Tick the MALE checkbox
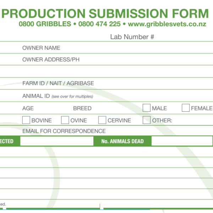The image size is (213, 213). pyautogui.click(x=146, y=108)
